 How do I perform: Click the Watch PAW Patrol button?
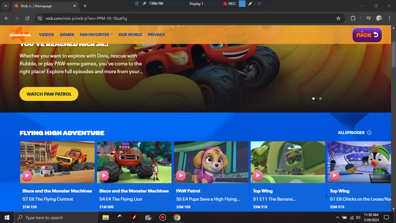click(49, 94)
